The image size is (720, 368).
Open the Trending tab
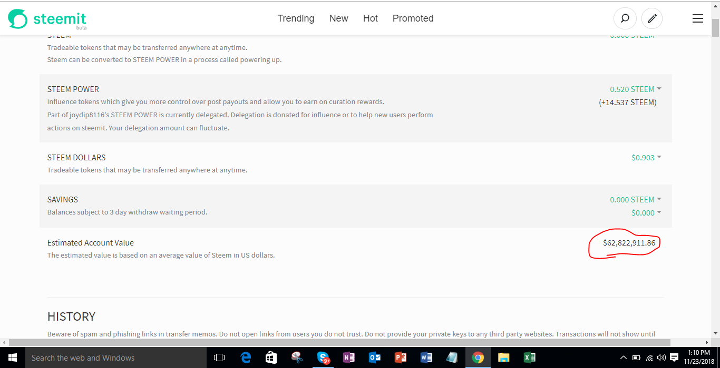(296, 18)
